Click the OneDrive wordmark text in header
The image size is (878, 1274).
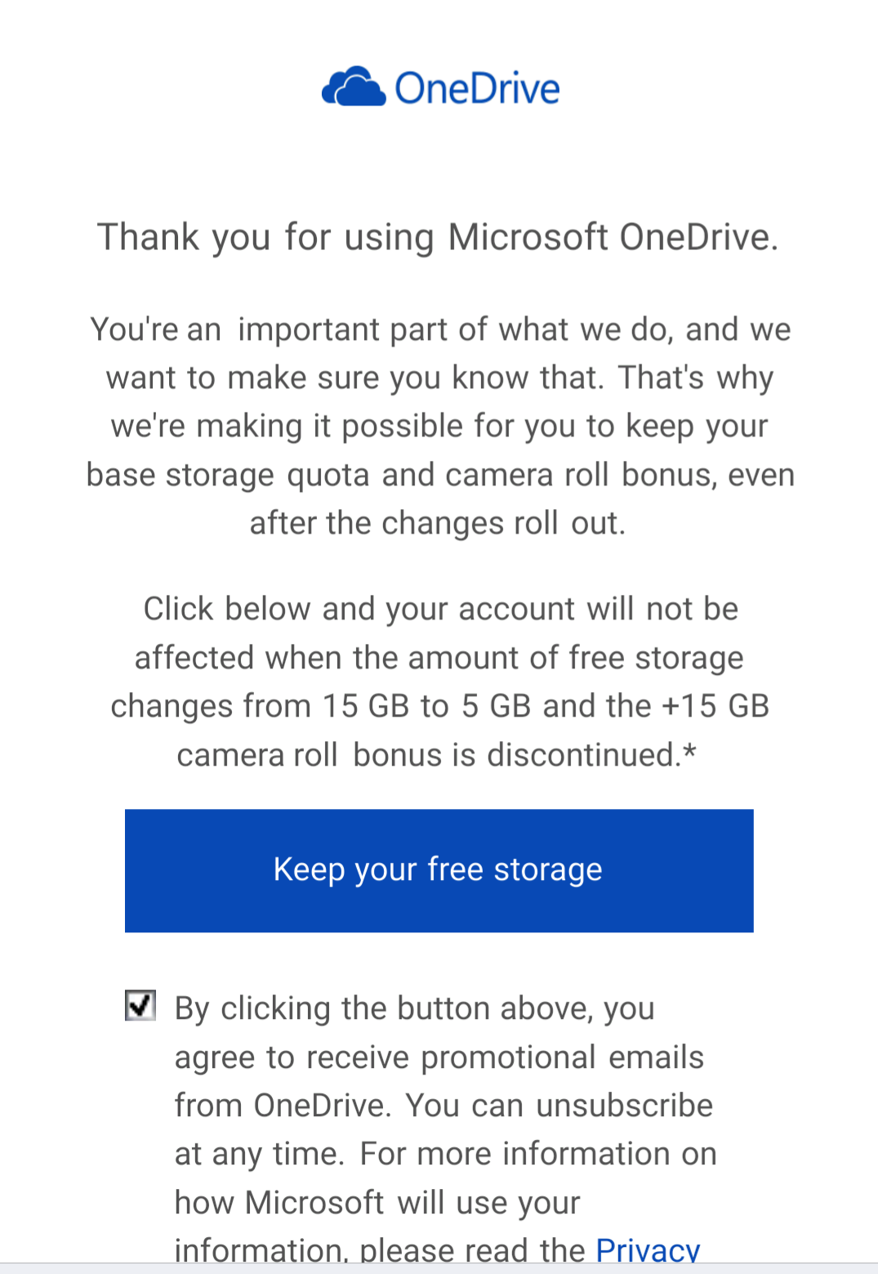coord(478,88)
